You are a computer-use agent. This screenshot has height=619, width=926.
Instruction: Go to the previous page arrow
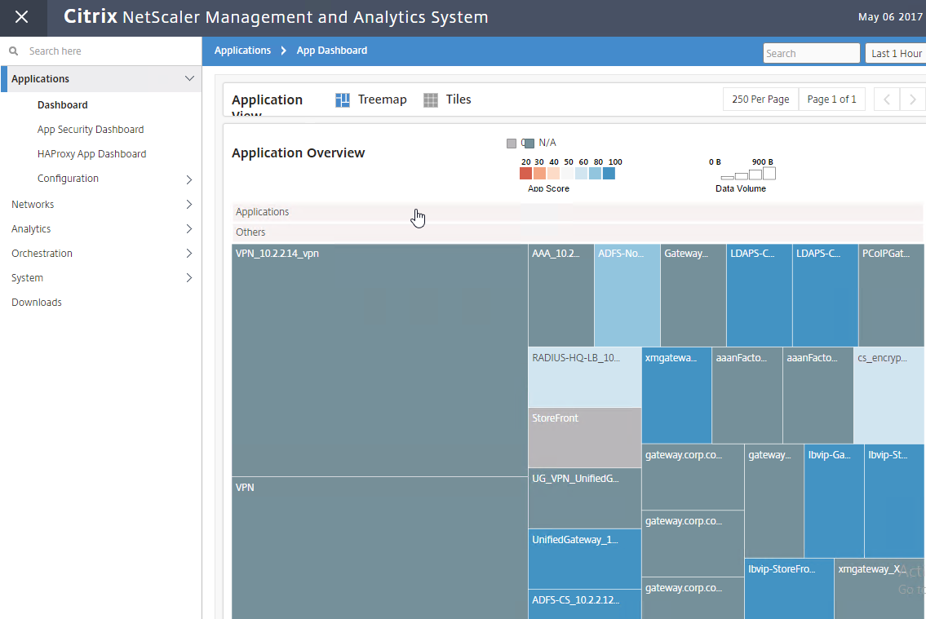pyautogui.click(x=887, y=99)
